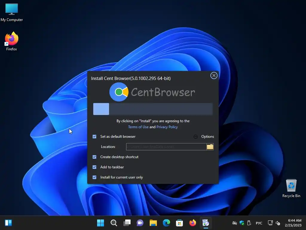
Task: Click the CentBrowser logo
Action: (x=152, y=92)
